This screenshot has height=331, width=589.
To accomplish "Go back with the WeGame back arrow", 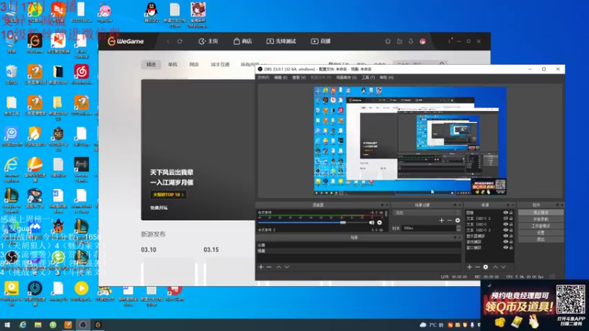I will tap(168, 41).
